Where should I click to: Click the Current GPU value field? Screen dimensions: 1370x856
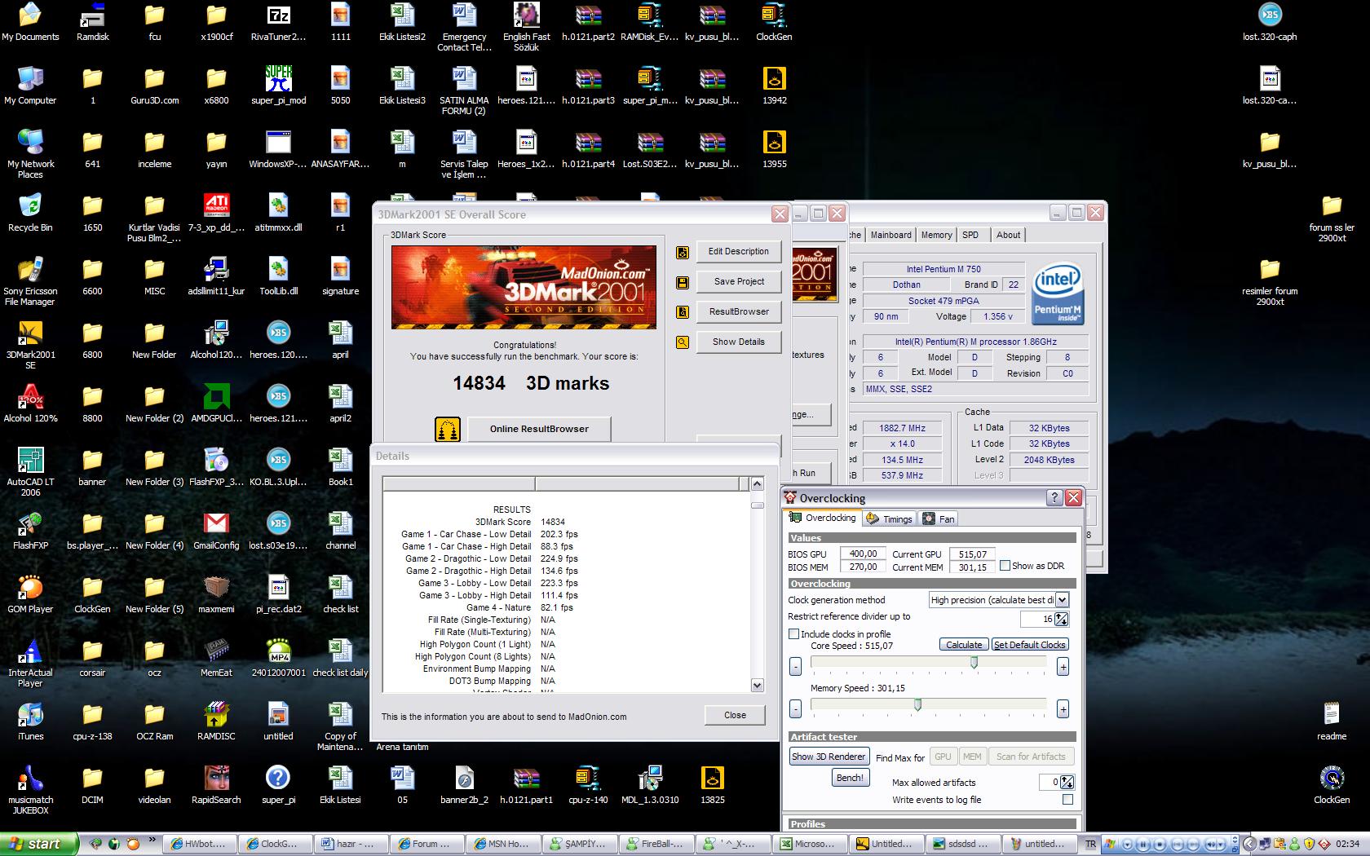972,554
